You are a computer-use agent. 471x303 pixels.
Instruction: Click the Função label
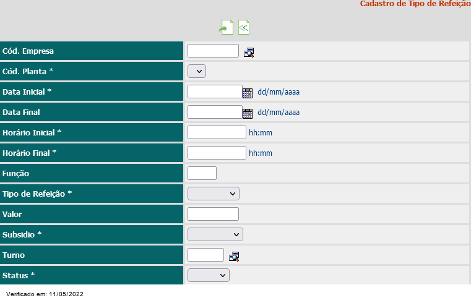tap(15, 173)
